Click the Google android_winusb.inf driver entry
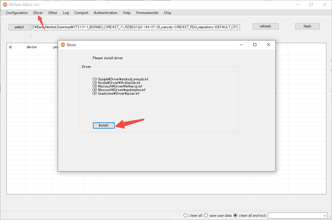Viewport: 332px width, 220px height. pyautogui.click(x=120, y=79)
